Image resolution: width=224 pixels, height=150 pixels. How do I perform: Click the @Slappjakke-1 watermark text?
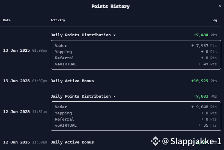click(x=192, y=141)
